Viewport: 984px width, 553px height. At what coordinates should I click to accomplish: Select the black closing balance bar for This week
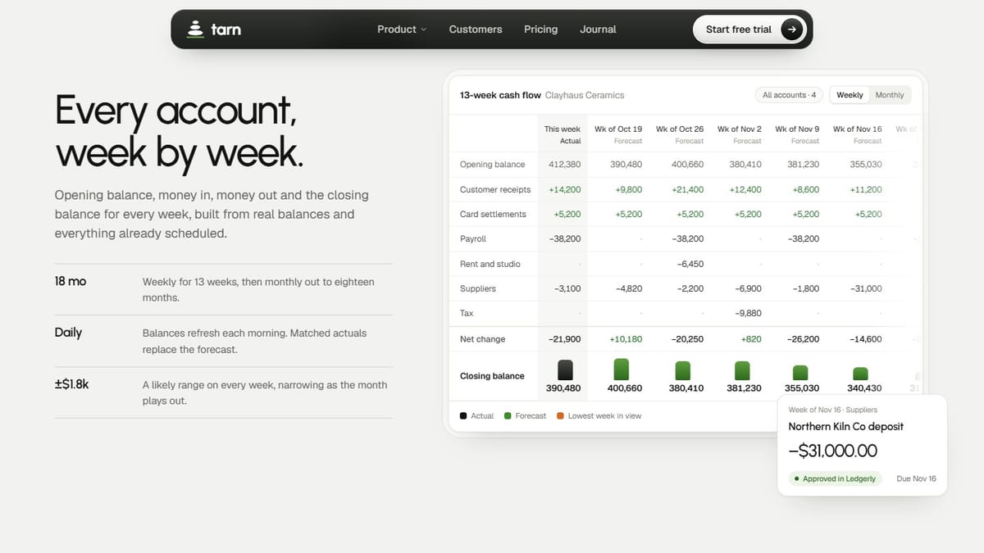pyautogui.click(x=565, y=369)
